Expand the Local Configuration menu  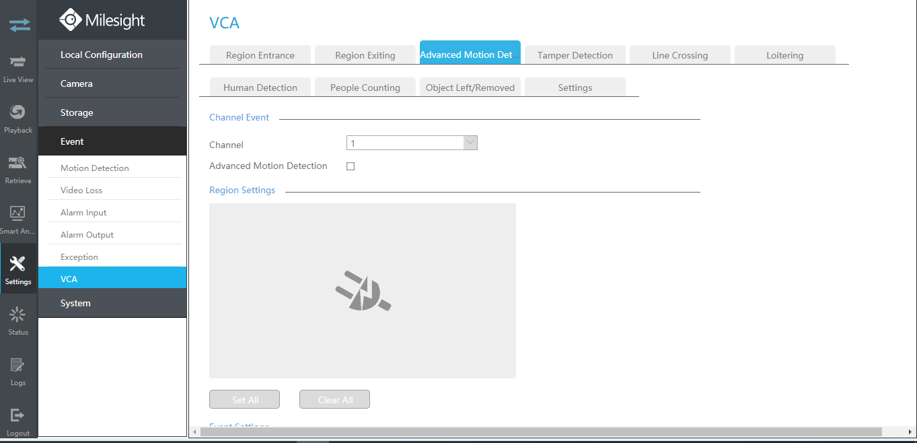[112, 55]
